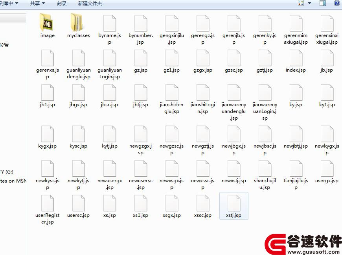Screen dimensions: 342x255
Task: Click the jbtj.jsp file name
Action: (141, 105)
